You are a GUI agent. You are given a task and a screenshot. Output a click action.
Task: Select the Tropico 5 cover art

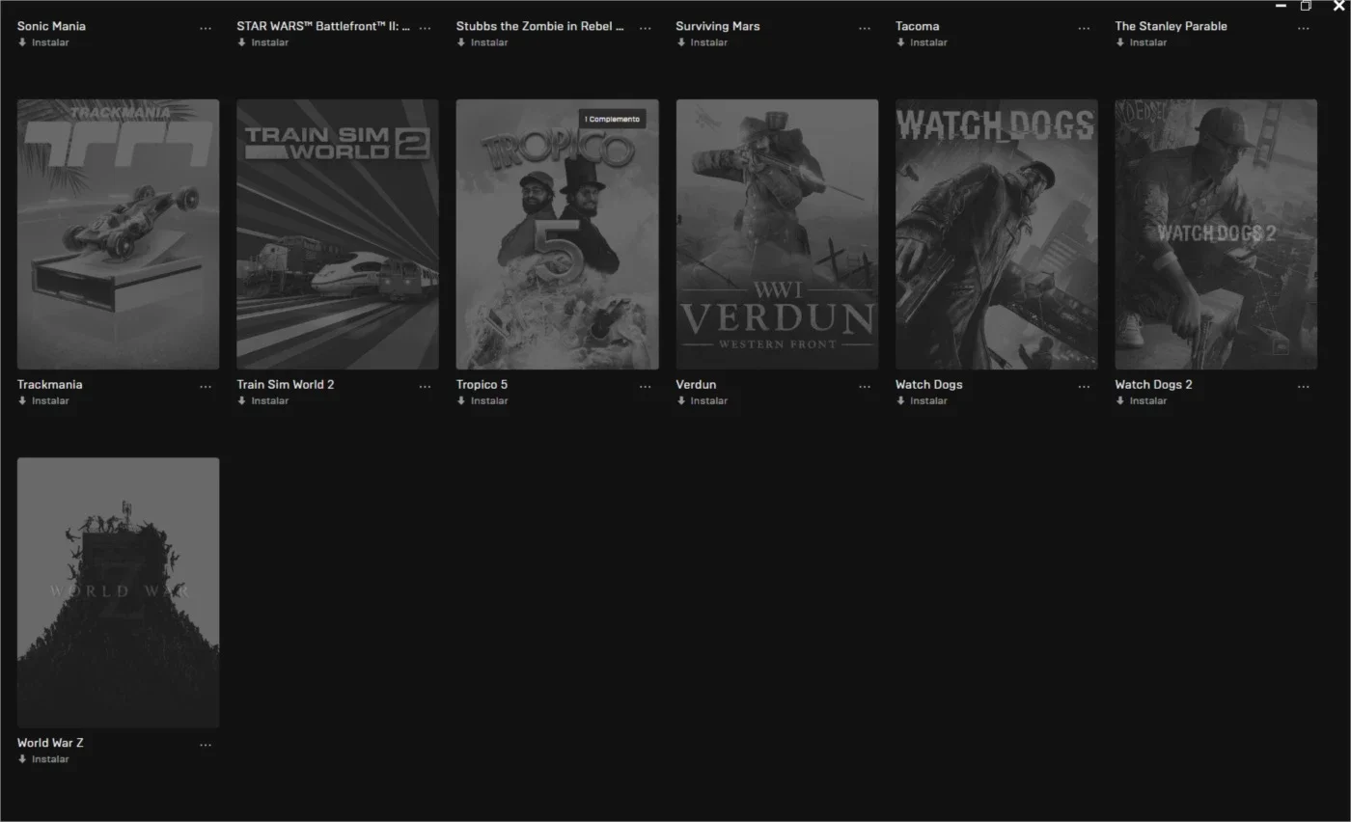[x=557, y=234]
